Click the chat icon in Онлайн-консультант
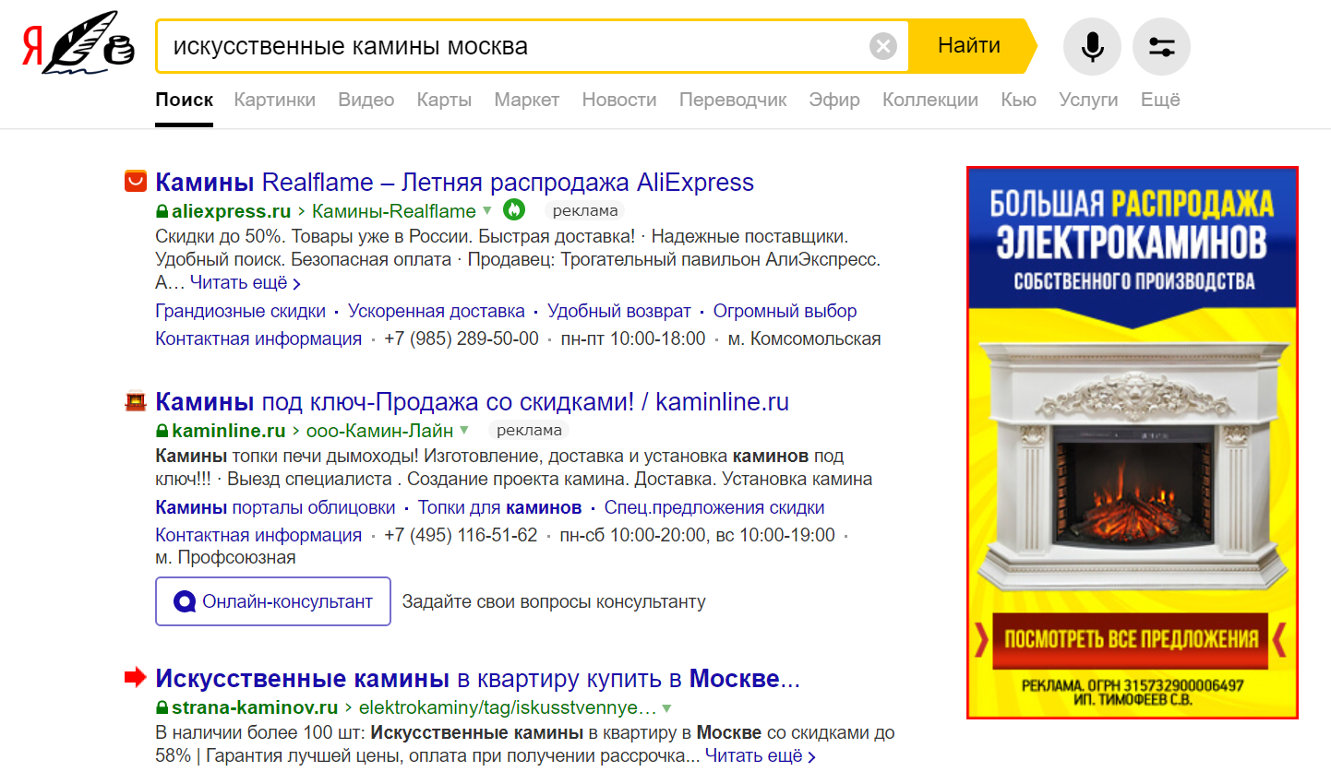 pyautogui.click(x=185, y=601)
